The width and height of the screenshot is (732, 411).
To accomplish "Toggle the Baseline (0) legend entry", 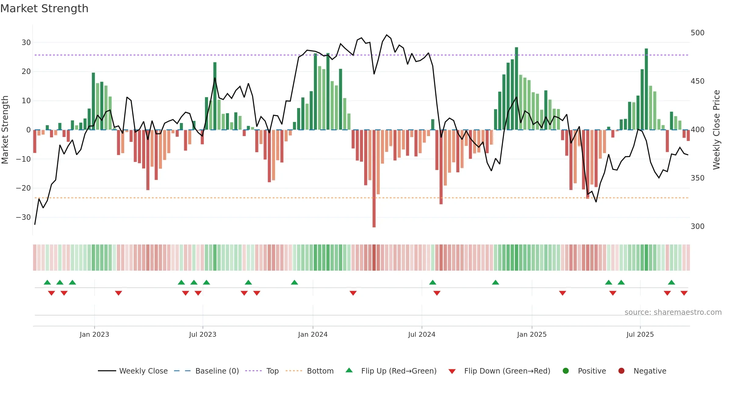I will tap(206, 371).
